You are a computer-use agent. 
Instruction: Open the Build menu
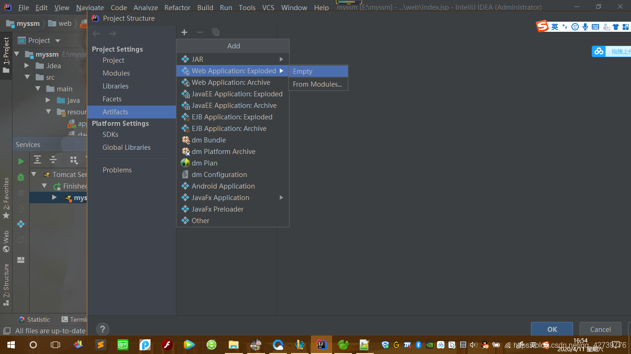click(x=205, y=7)
